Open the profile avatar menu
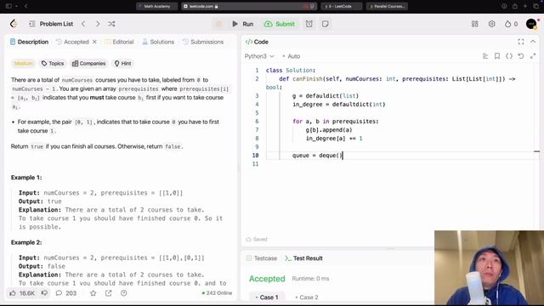The image size is (544, 306). [x=531, y=24]
